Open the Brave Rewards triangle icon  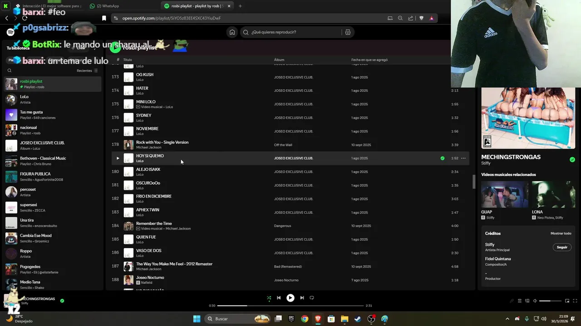pyautogui.click(x=432, y=18)
